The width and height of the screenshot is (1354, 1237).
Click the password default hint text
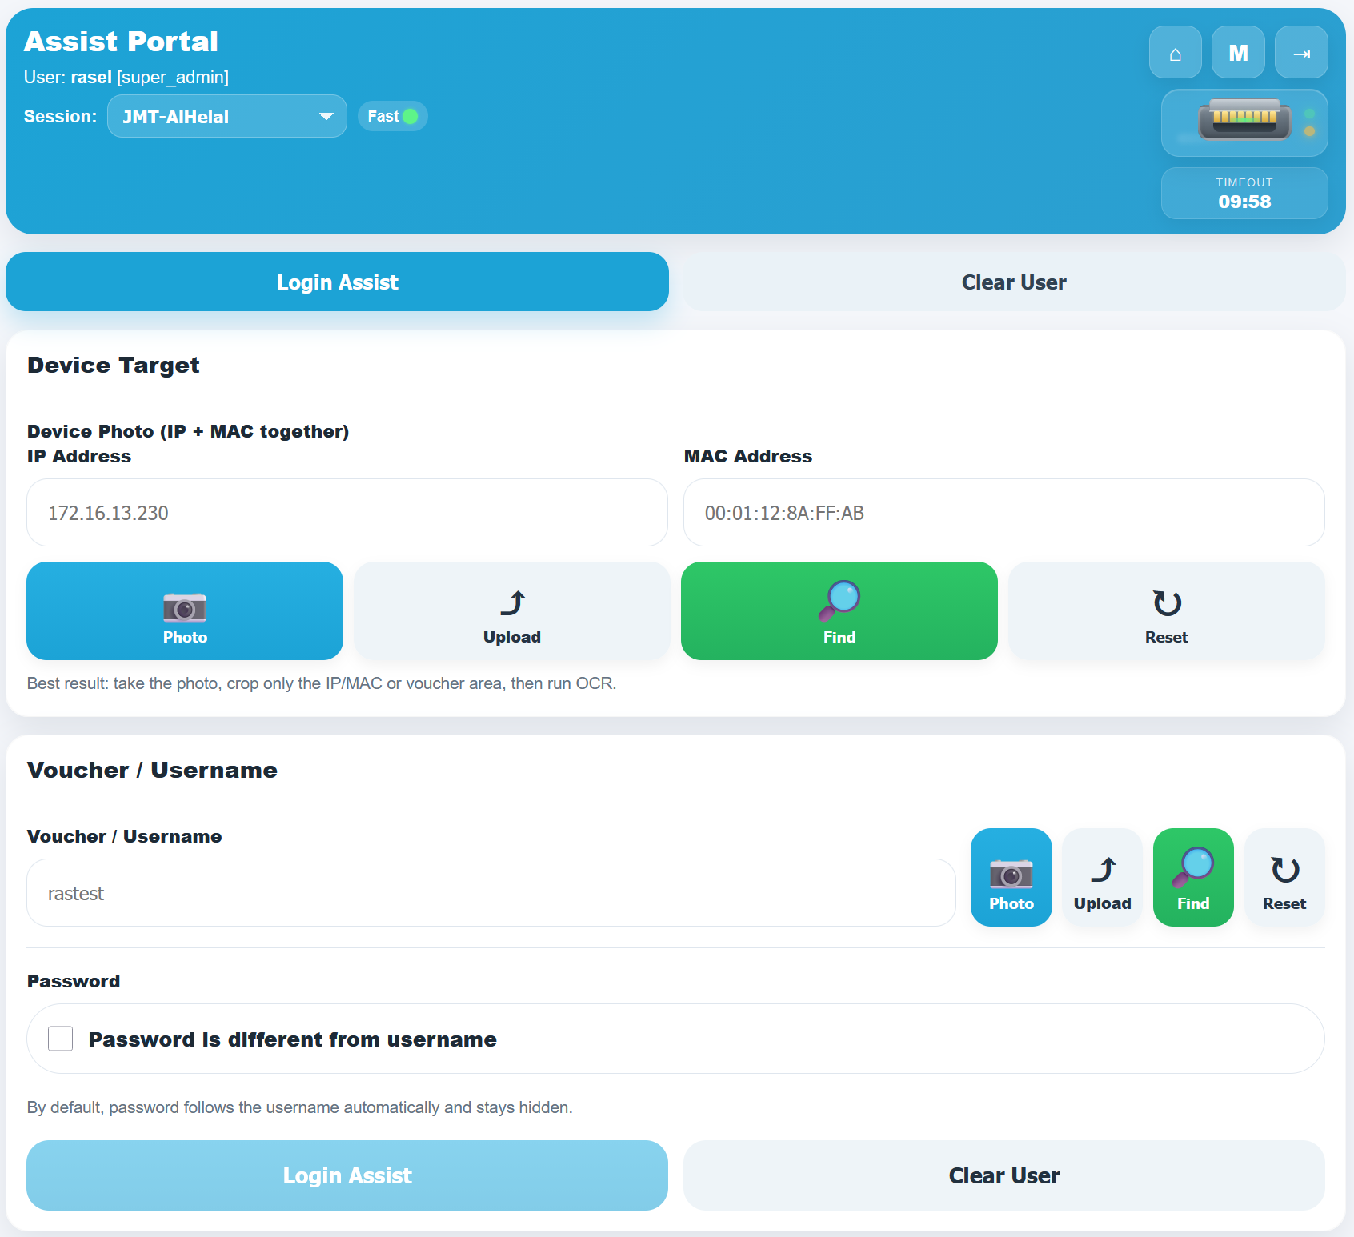(x=300, y=1107)
